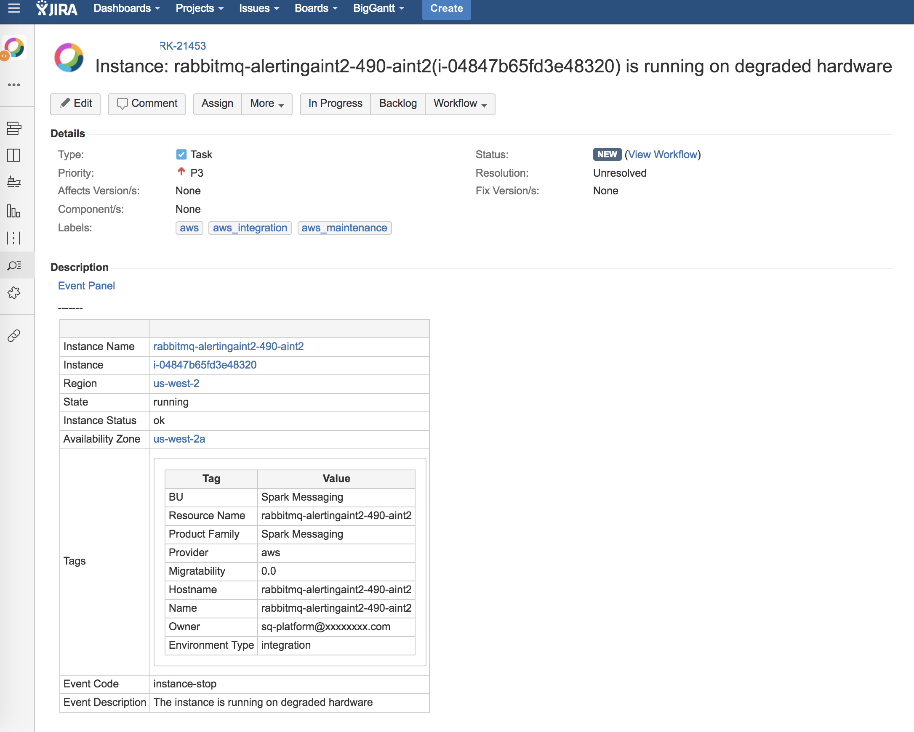Open the BigGantt menu
The width and height of the screenshot is (914, 732).
pos(378,8)
